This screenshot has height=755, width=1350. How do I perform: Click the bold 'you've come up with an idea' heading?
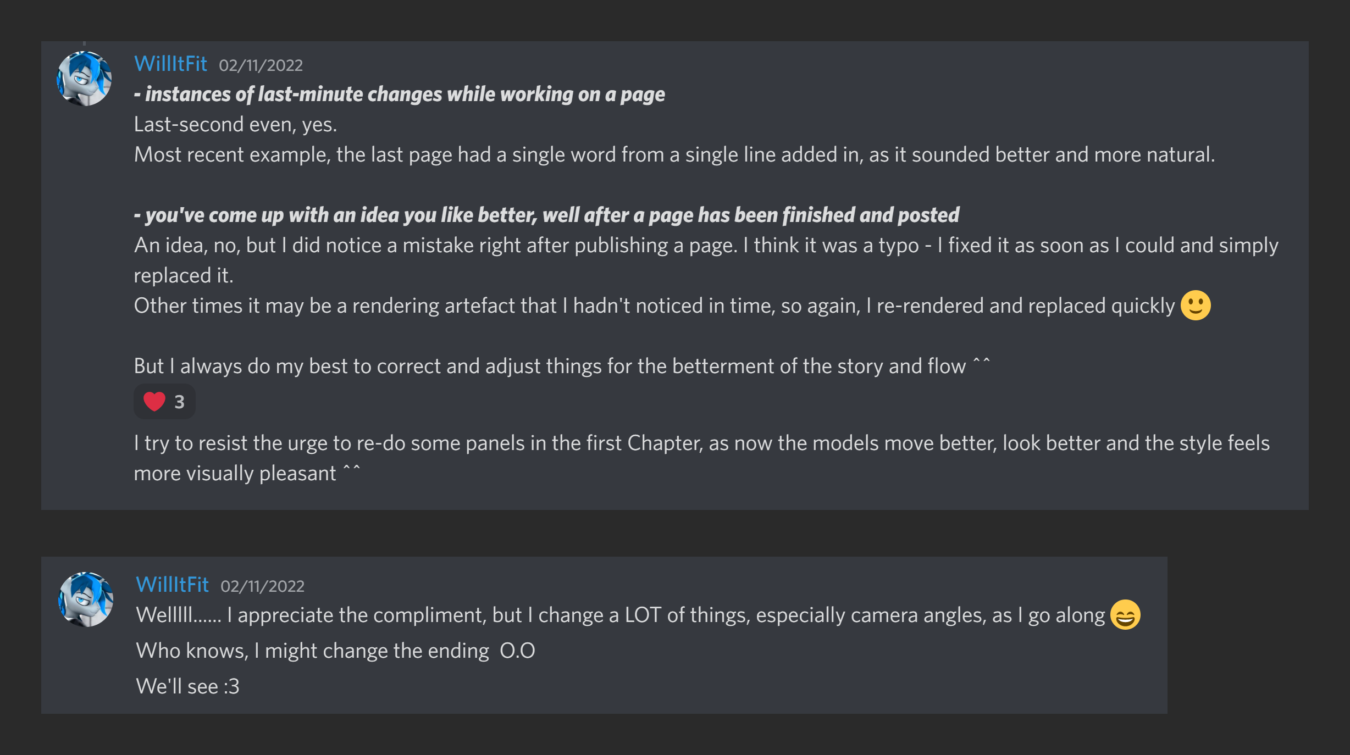pyautogui.click(x=546, y=215)
